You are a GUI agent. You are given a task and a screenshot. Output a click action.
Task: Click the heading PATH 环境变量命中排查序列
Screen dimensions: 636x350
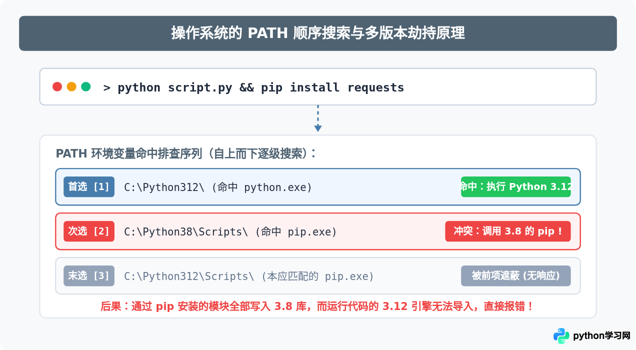186,153
